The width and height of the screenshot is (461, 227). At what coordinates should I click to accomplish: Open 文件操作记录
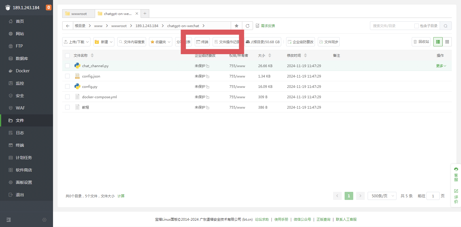pyautogui.click(x=227, y=42)
